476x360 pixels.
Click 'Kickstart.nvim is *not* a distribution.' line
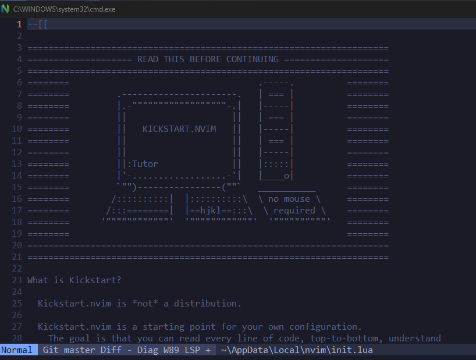139,303
